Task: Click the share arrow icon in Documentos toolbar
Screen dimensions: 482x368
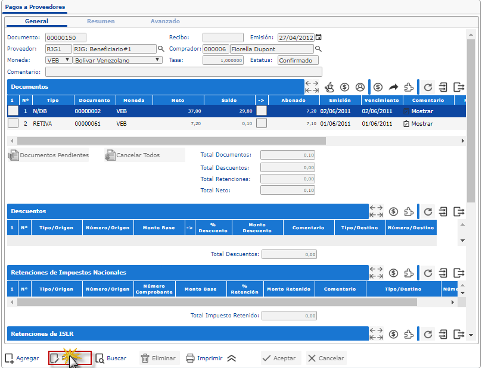Action: [x=393, y=87]
